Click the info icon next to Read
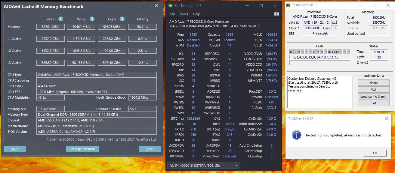The image size is (395, 173). point(60,19)
